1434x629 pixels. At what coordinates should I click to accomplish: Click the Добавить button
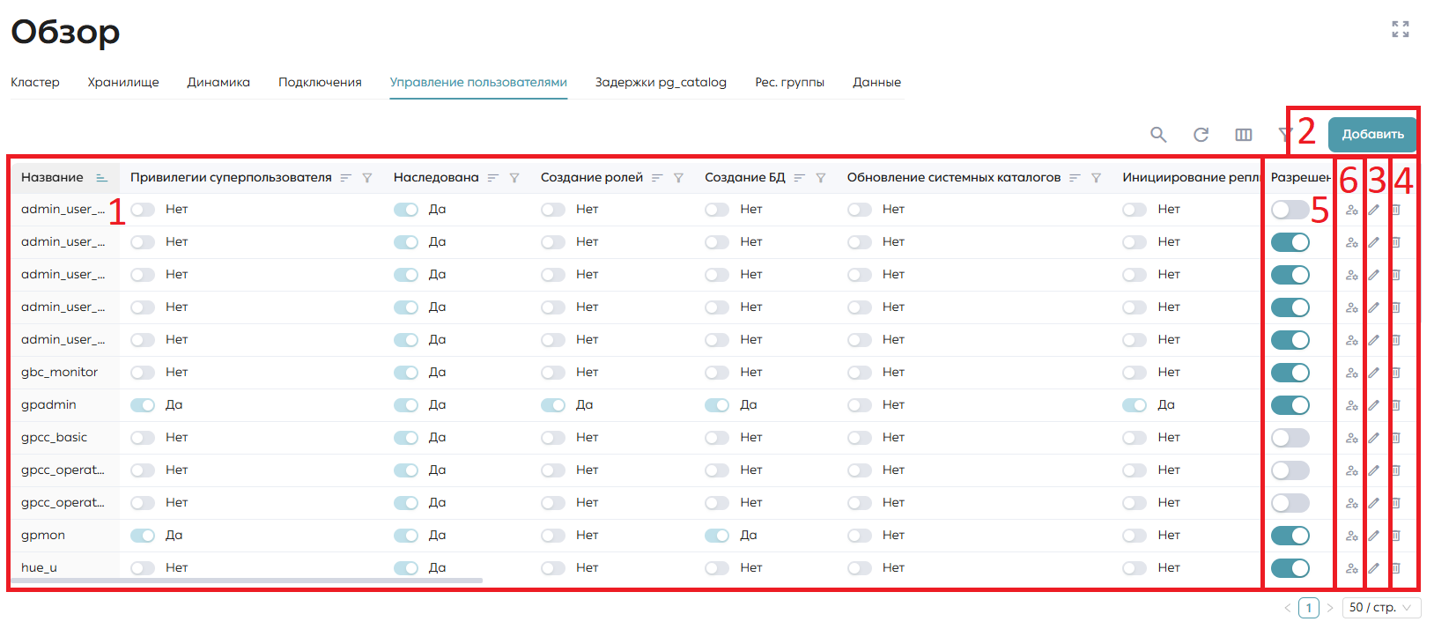1372,135
